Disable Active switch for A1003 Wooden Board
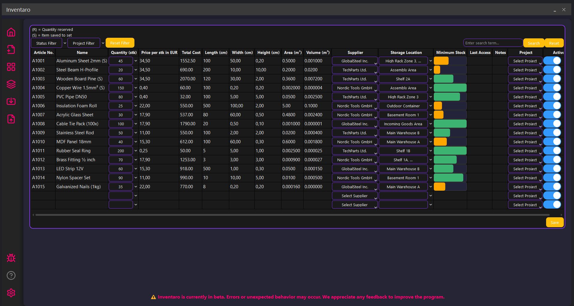Screen dimensions: 574x306 pos(552,79)
